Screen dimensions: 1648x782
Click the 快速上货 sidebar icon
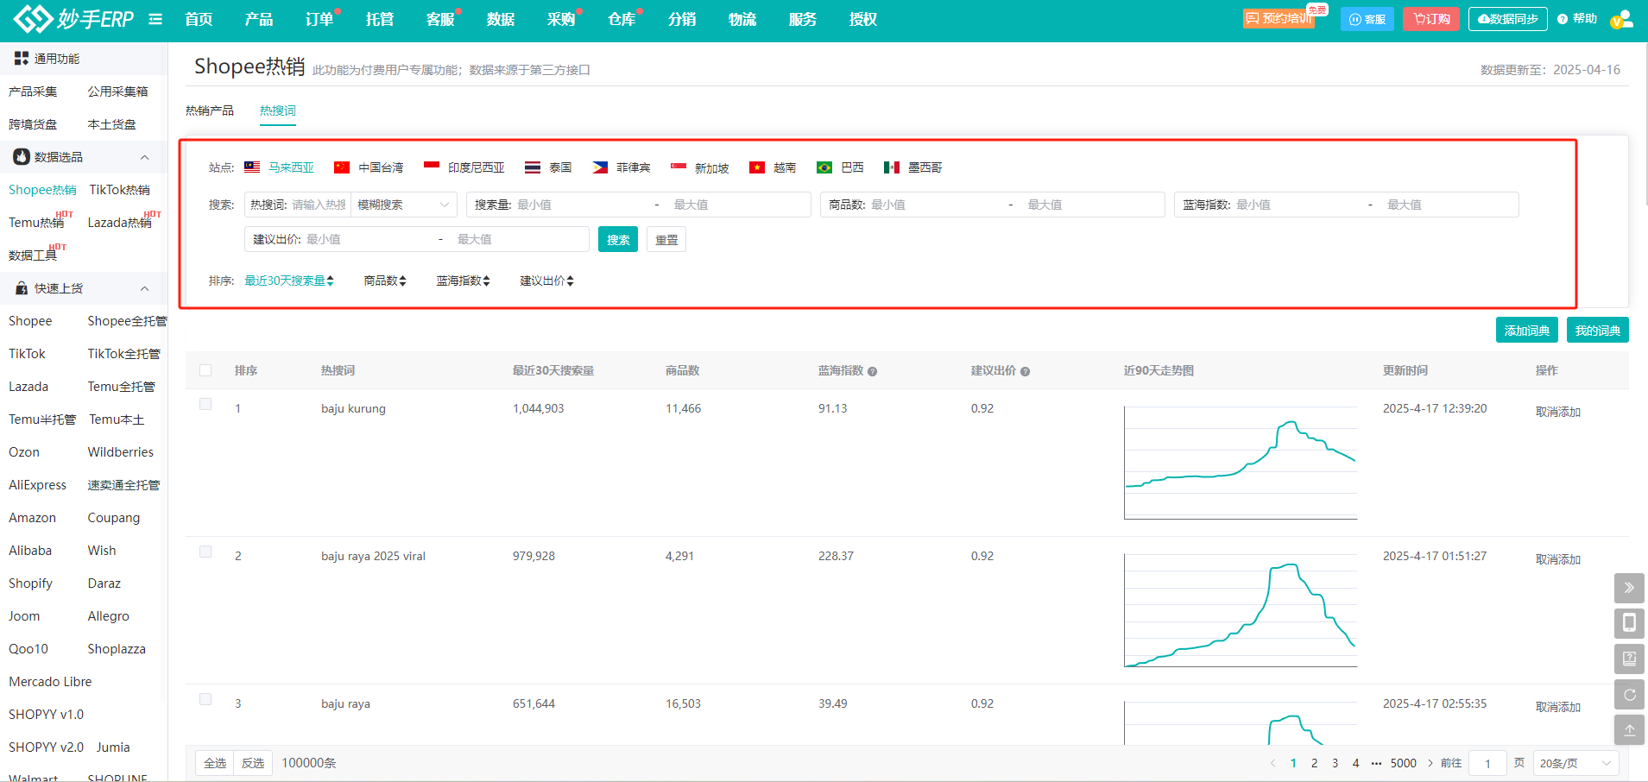22,288
